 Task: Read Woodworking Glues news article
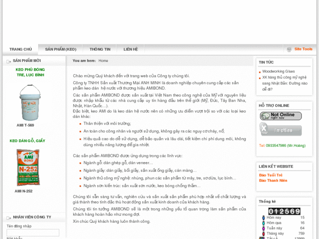(x=278, y=71)
